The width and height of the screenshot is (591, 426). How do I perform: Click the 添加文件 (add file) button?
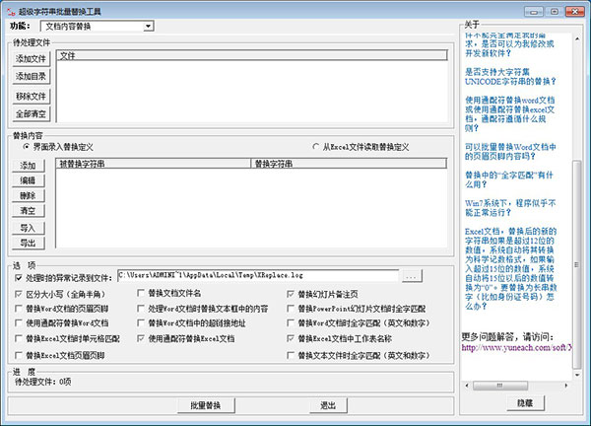[x=31, y=59]
